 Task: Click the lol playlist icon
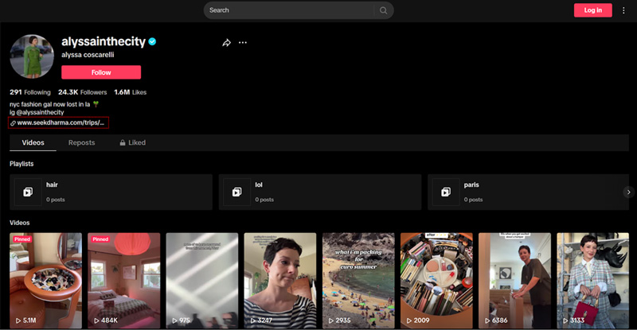[x=236, y=192]
